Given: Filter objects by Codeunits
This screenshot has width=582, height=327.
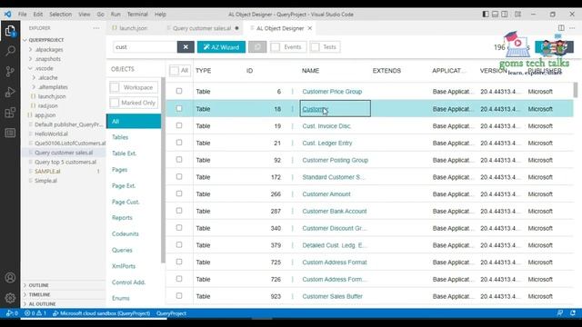Looking at the screenshot, I should click(x=125, y=234).
